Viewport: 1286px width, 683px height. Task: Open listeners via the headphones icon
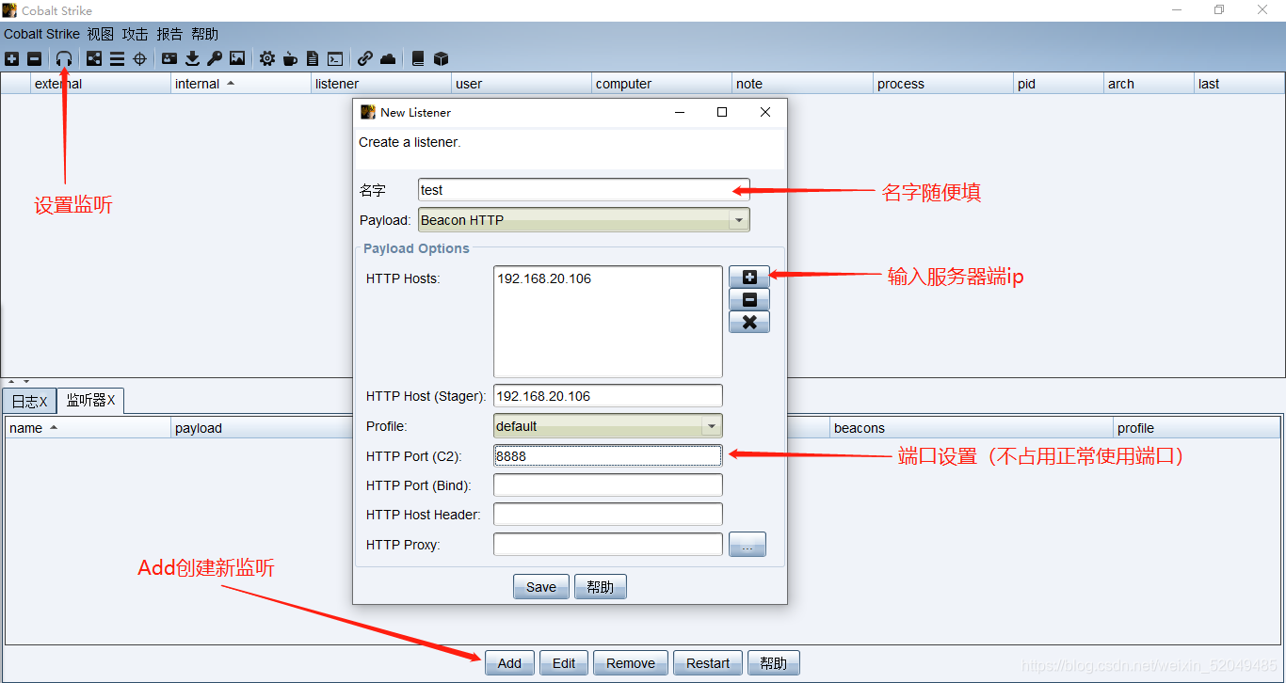pyautogui.click(x=64, y=58)
